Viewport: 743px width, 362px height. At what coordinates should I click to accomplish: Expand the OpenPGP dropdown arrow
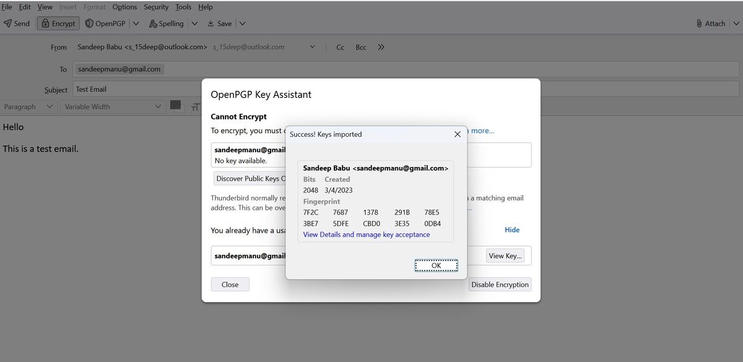click(x=136, y=24)
